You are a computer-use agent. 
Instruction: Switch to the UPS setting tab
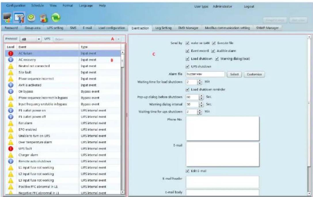pos(55,28)
